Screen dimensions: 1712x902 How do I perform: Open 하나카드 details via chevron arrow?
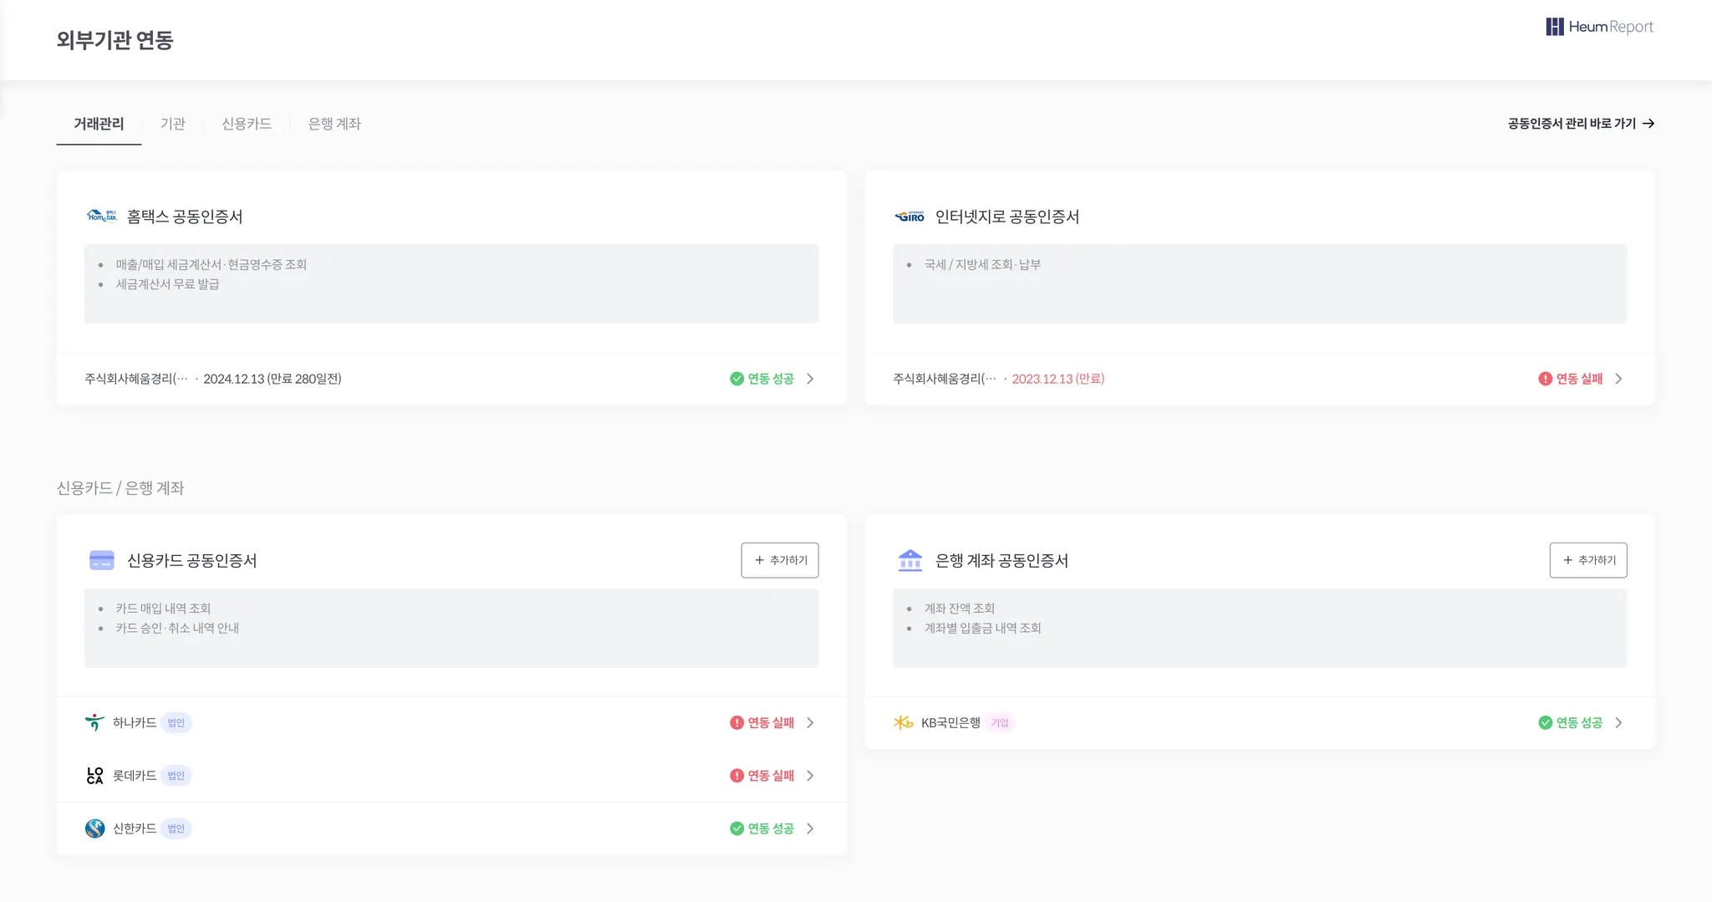tap(810, 722)
